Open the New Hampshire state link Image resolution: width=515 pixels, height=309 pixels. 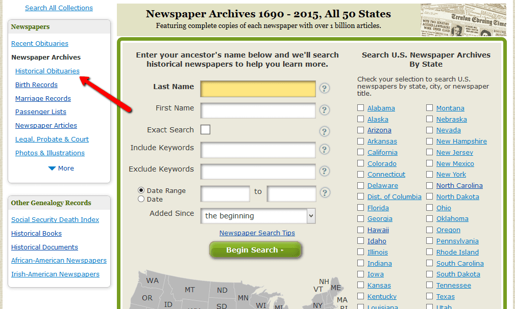coord(461,141)
